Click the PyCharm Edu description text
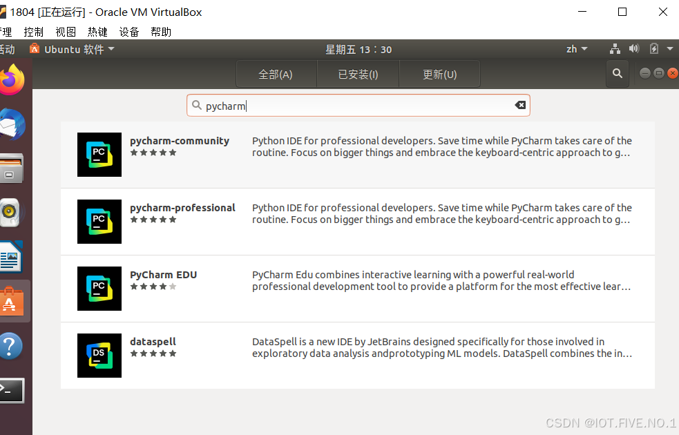This screenshot has width=679, height=435. pyautogui.click(x=441, y=280)
